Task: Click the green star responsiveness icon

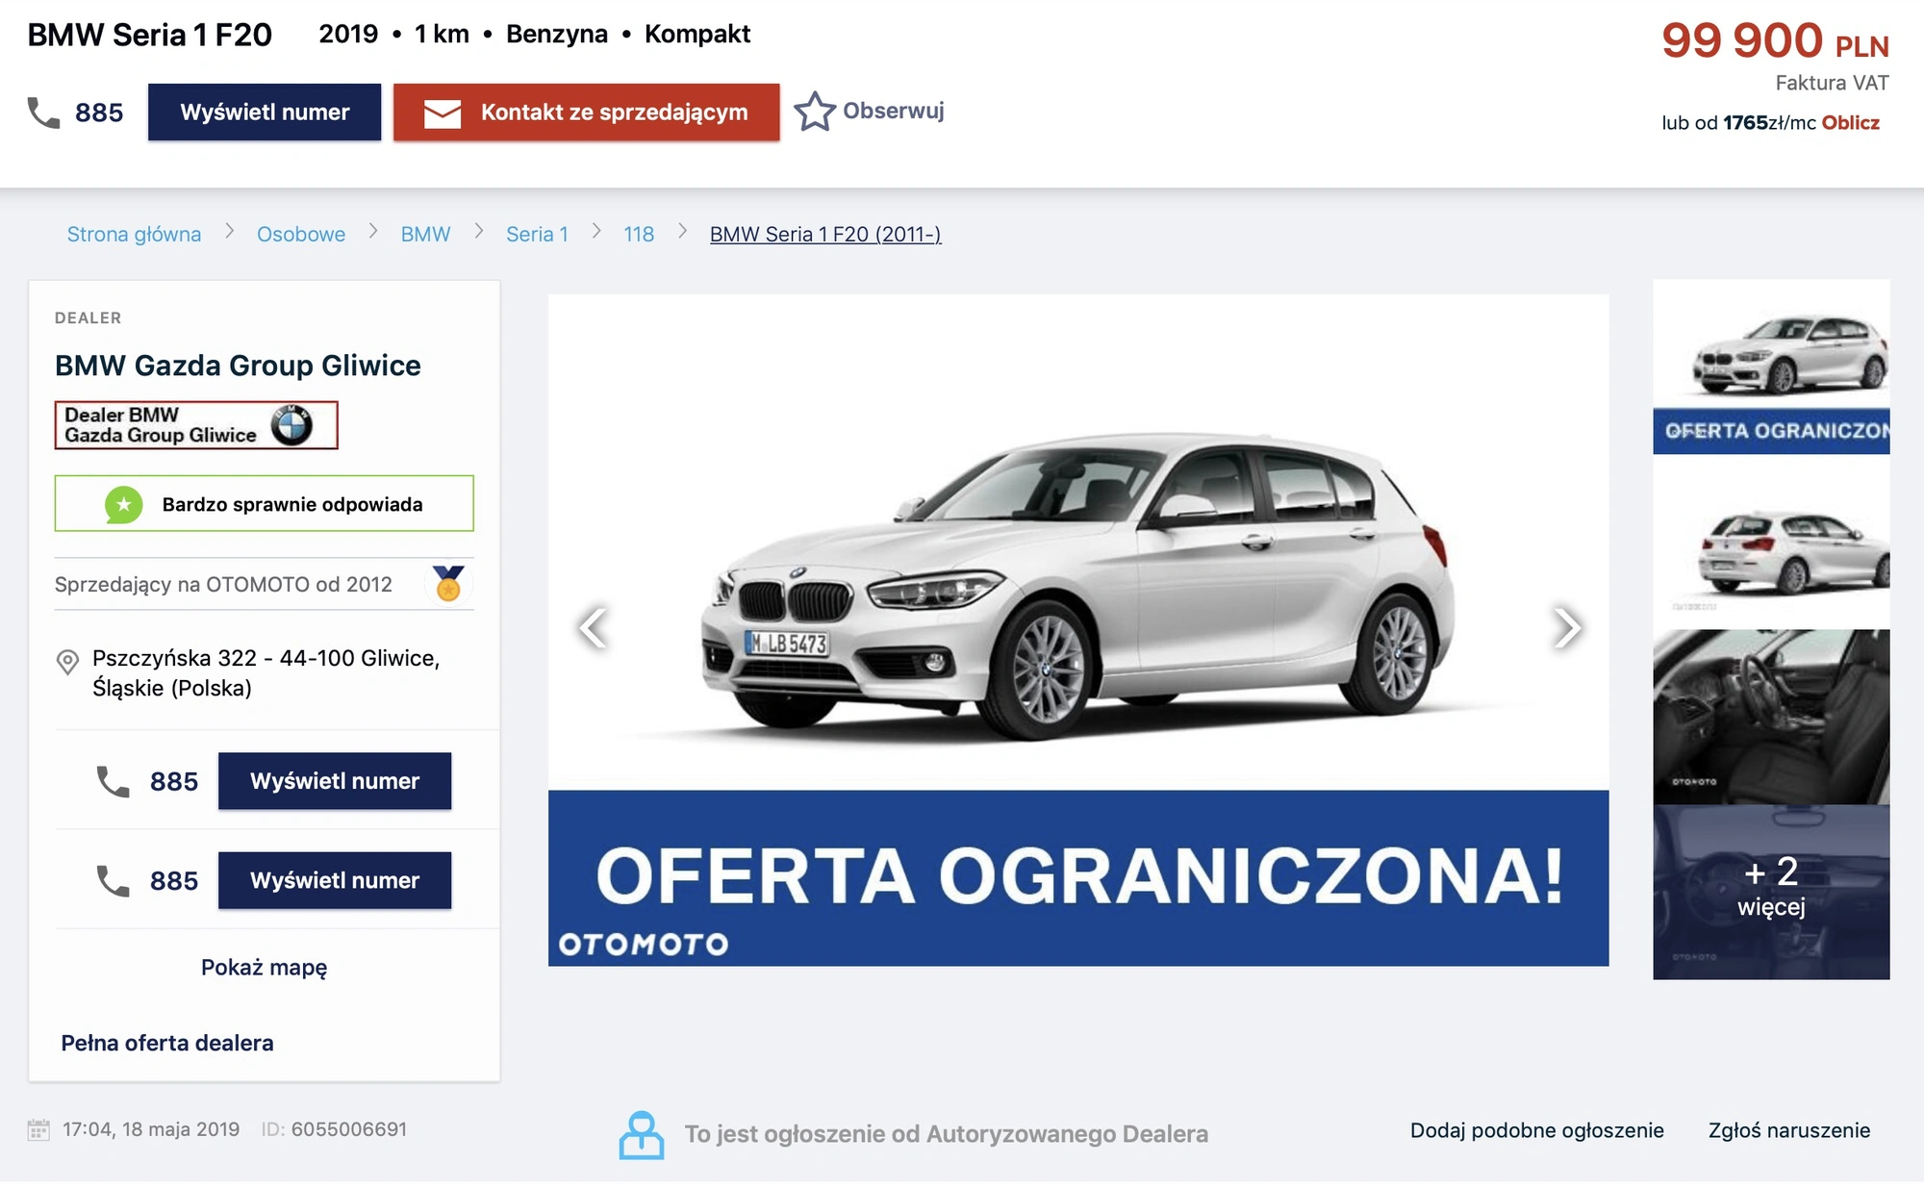Action: [x=123, y=504]
